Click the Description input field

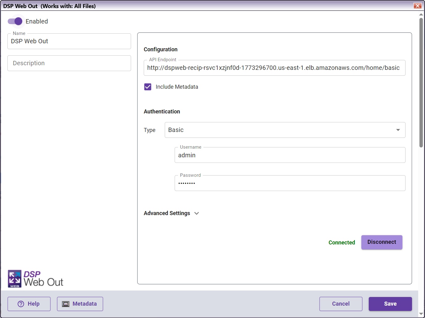(69, 63)
